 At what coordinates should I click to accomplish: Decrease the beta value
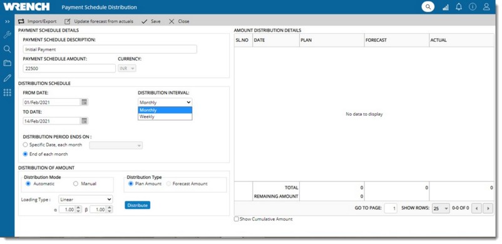click(x=110, y=211)
